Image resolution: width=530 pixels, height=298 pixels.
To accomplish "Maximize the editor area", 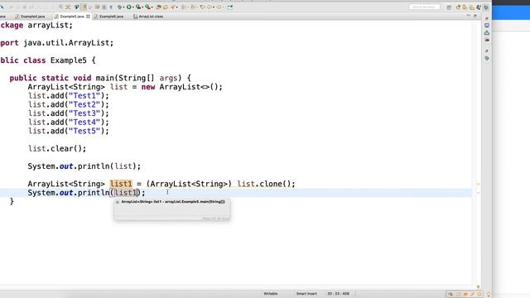I will tap(475, 16).
